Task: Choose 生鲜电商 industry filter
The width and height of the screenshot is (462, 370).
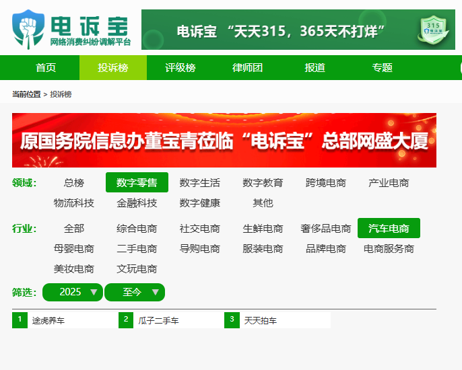Action: [263, 228]
